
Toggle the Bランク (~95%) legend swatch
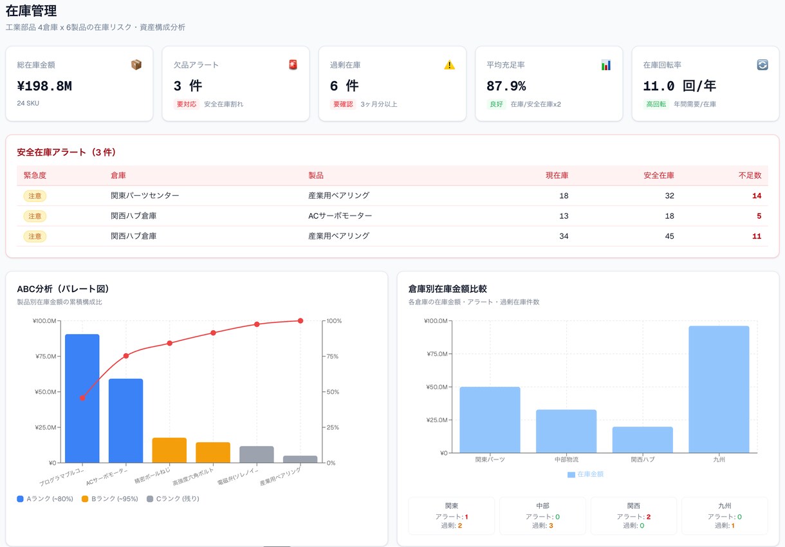85,499
